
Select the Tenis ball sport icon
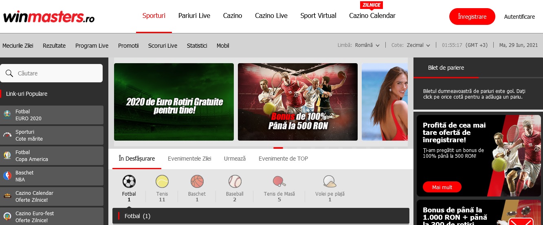click(x=162, y=181)
